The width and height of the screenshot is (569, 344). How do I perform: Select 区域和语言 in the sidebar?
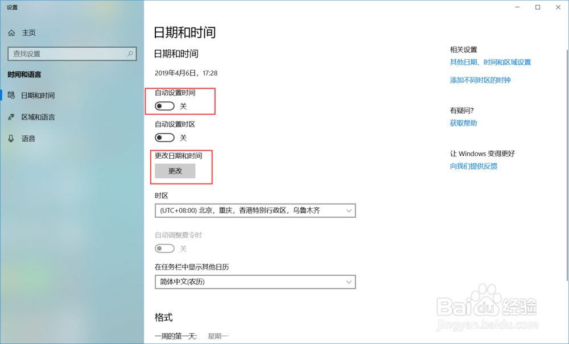click(36, 117)
